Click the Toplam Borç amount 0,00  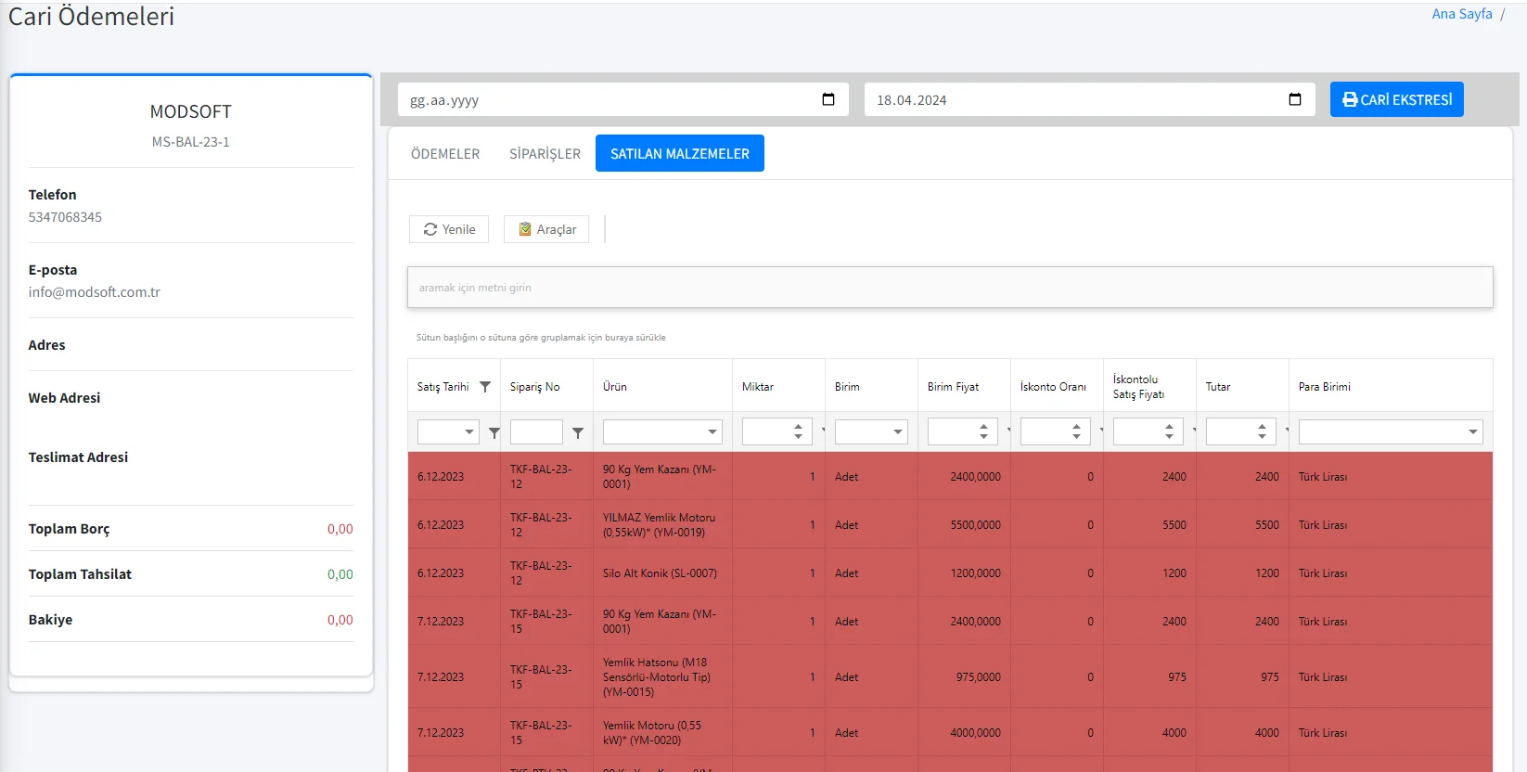[x=340, y=529]
